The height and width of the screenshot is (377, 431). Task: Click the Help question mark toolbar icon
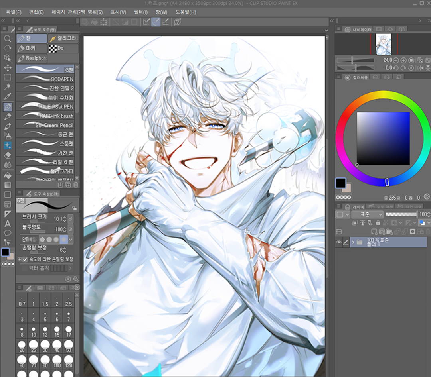[178, 22]
